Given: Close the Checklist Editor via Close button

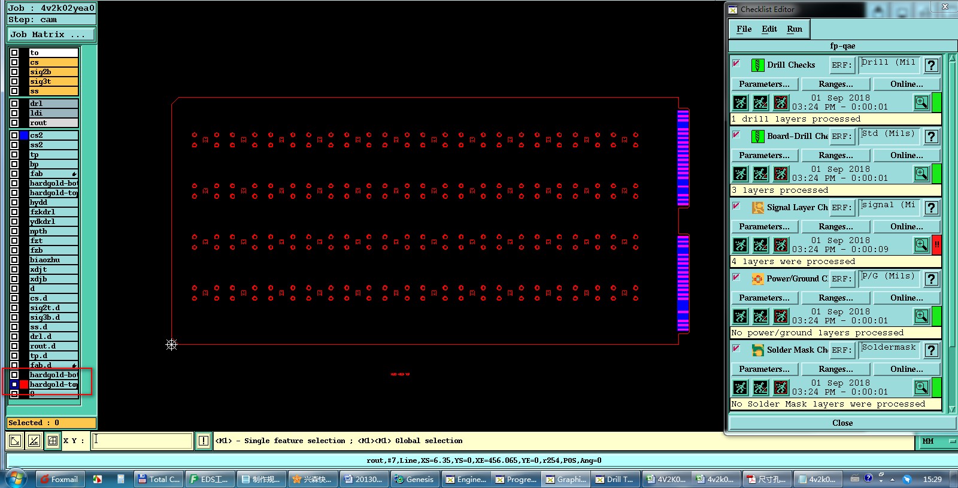Looking at the screenshot, I should (x=842, y=423).
